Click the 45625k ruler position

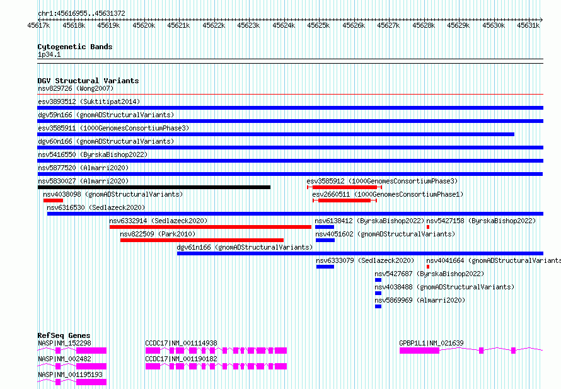(x=318, y=25)
